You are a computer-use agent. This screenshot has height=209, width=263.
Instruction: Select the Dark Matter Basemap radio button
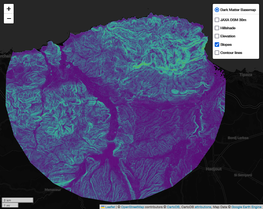(x=217, y=10)
